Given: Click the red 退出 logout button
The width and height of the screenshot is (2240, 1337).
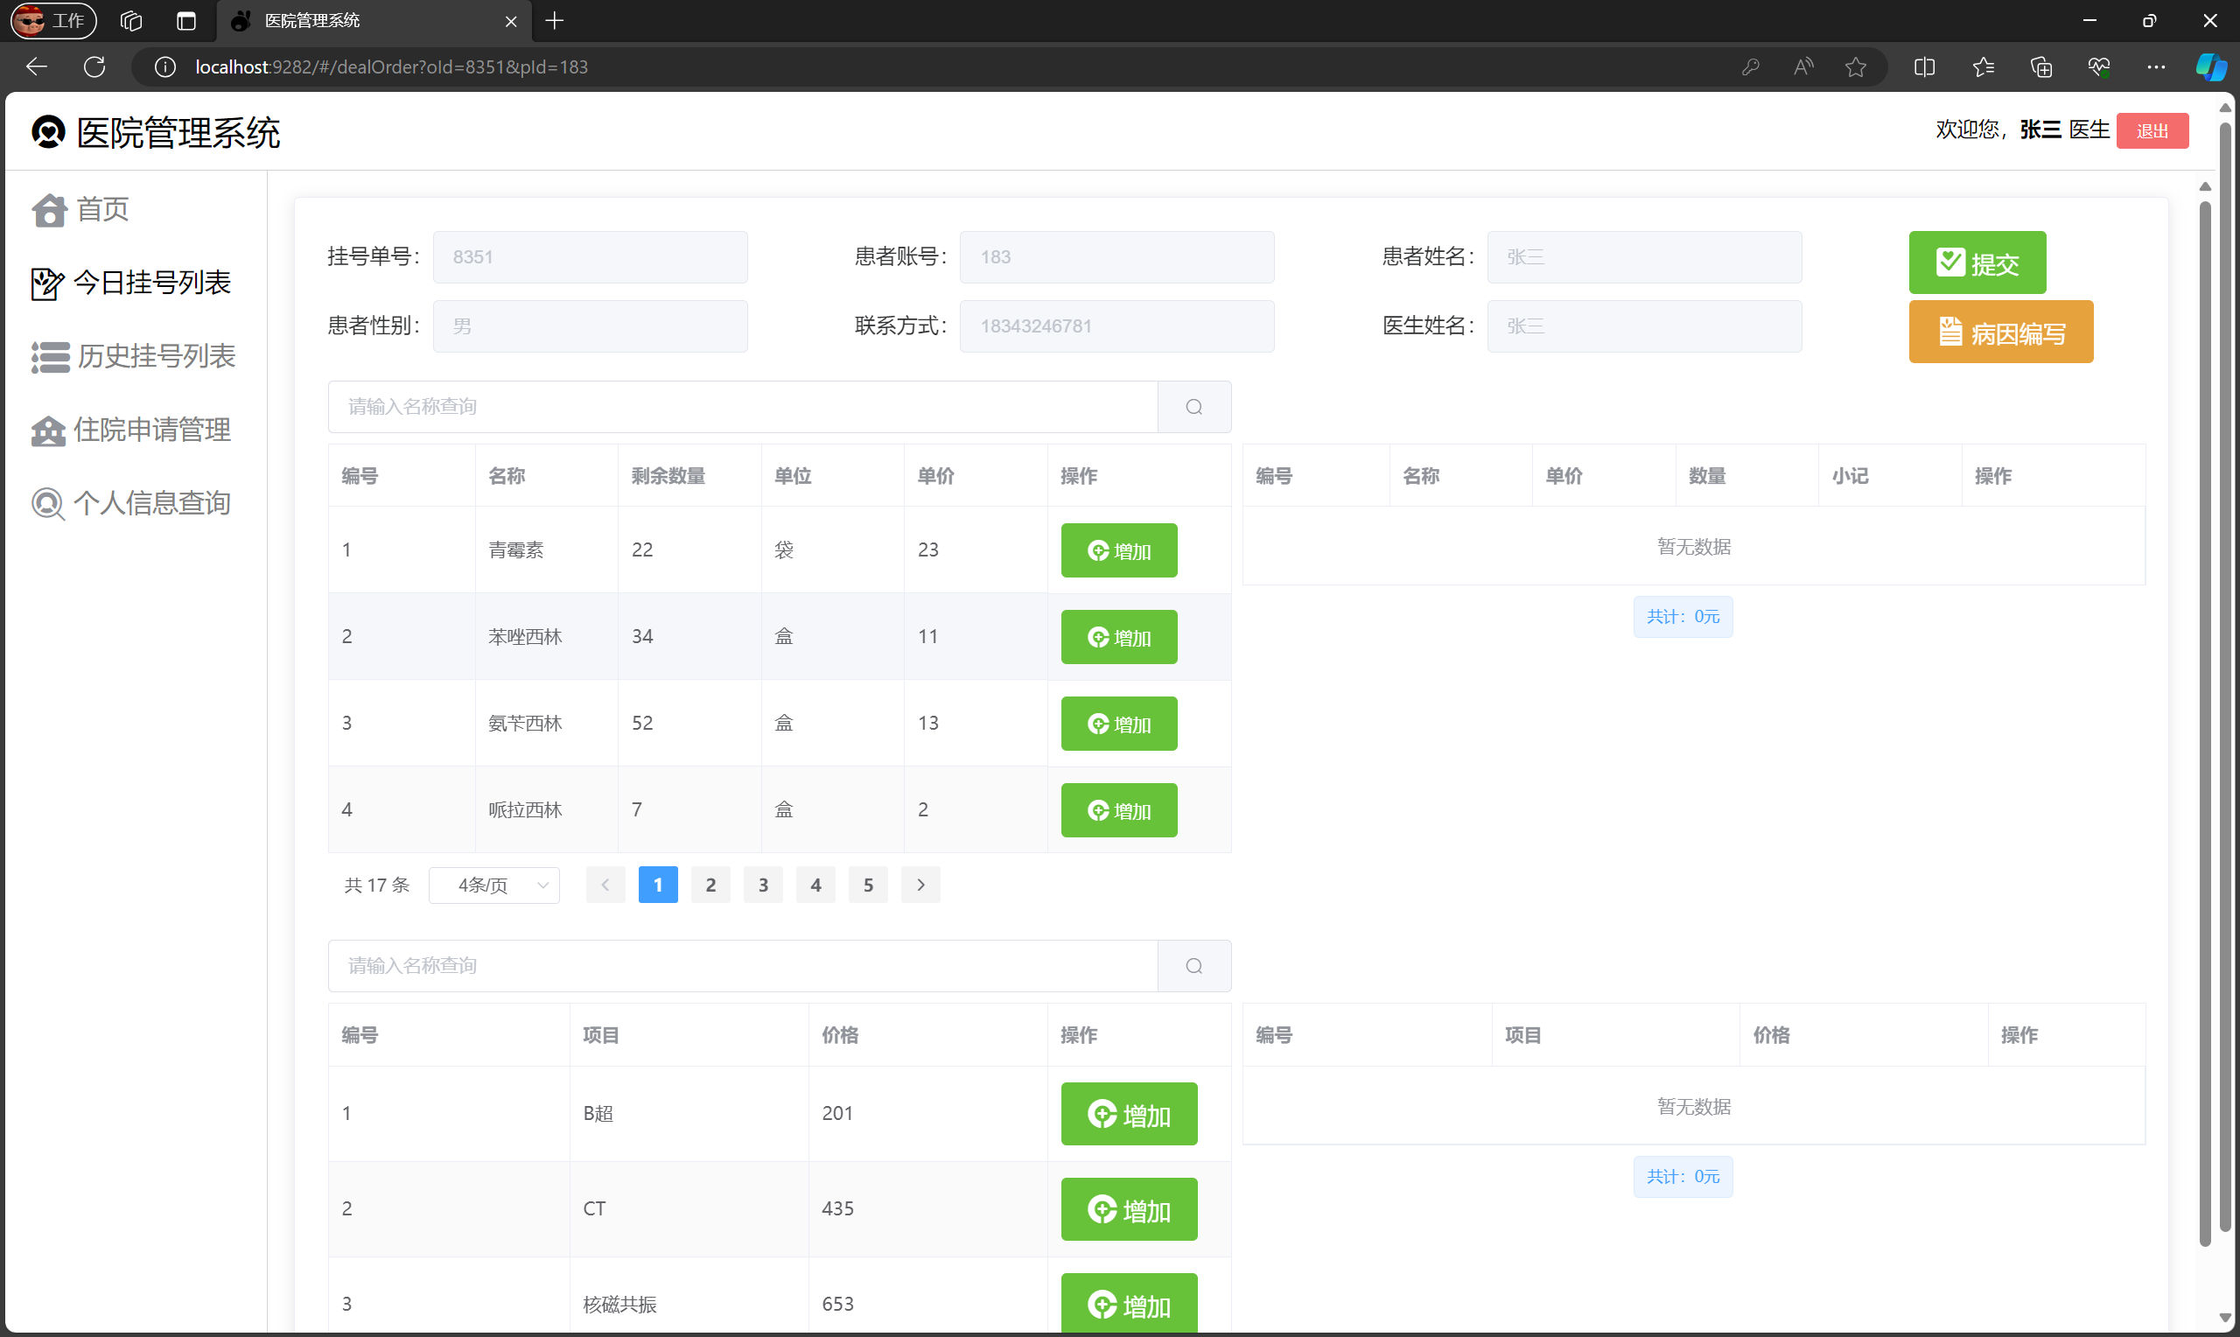Looking at the screenshot, I should (2151, 131).
